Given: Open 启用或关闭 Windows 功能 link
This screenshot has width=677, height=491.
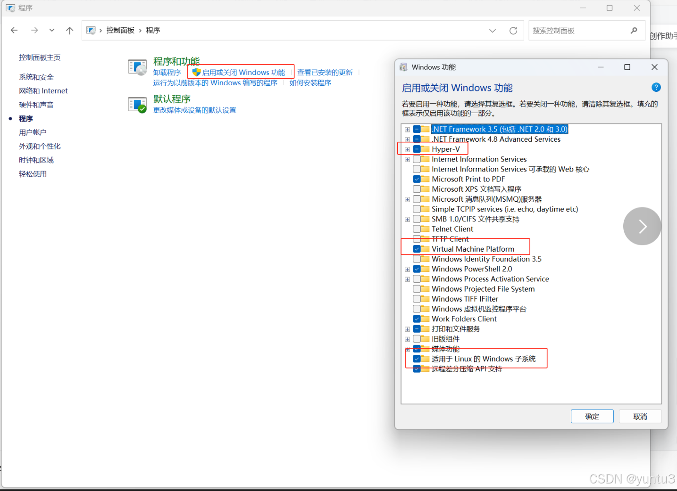Looking at the screenshot, I should [243, 72].
